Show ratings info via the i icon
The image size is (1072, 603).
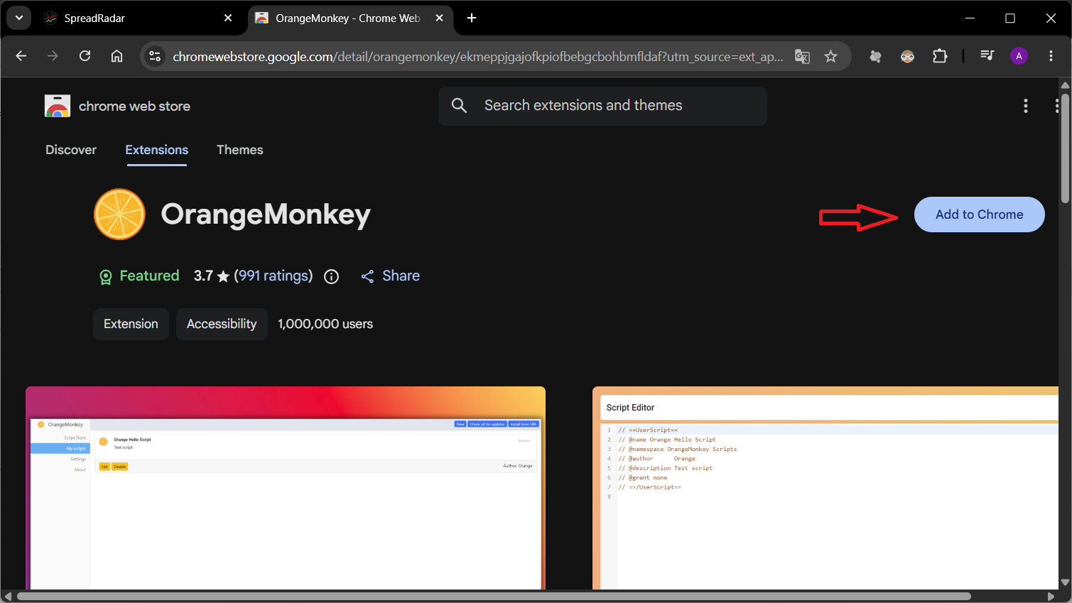[x=331, y=277]
